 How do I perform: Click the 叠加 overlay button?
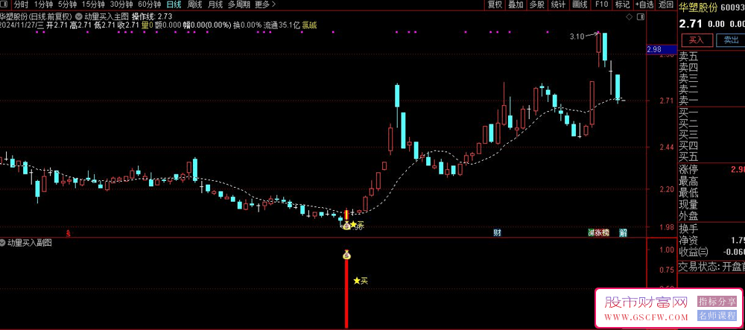tap(516, 4)
